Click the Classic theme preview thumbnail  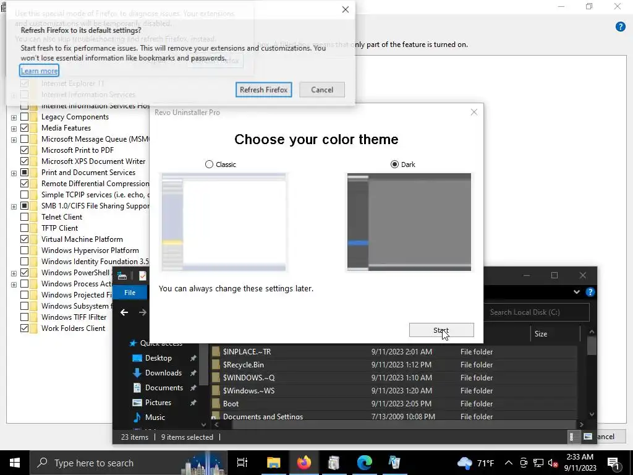click(224, 222)
